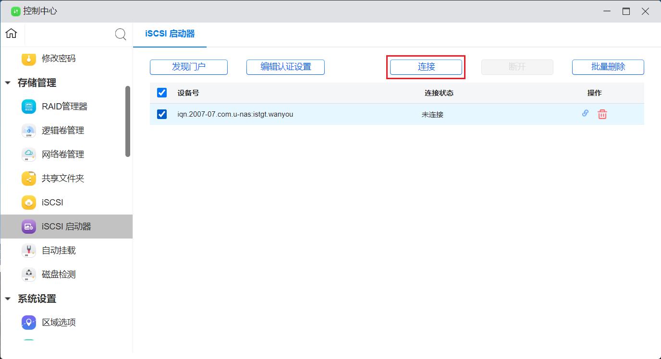Click the search magnifier icon
The image size is (661, 359).
click(121, 34)
